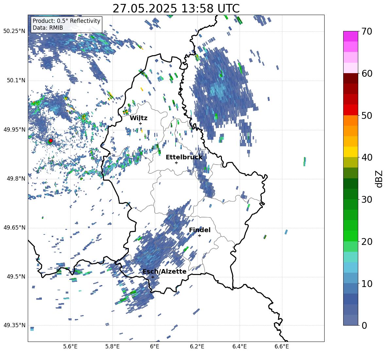Click the cross marker under Findel
This screenshot has height=353, width=387.
coord(199,236)
